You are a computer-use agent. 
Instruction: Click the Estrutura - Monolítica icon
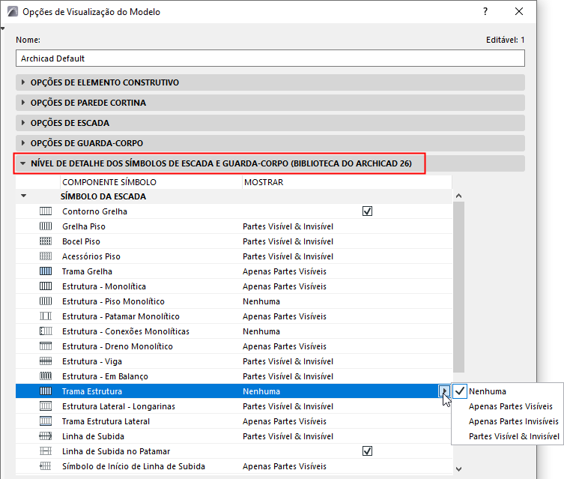tap(46, 286)
